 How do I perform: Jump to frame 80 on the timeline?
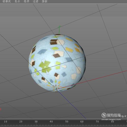(113, 122)
